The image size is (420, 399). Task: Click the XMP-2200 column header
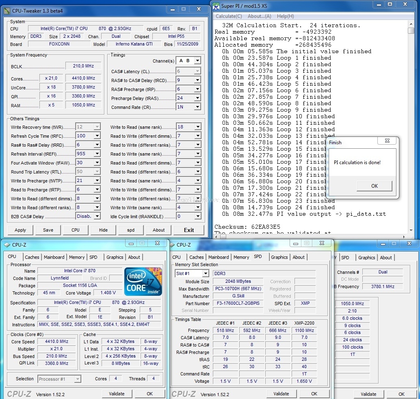304,323
